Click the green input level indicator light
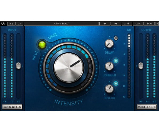 pos(42,45)
